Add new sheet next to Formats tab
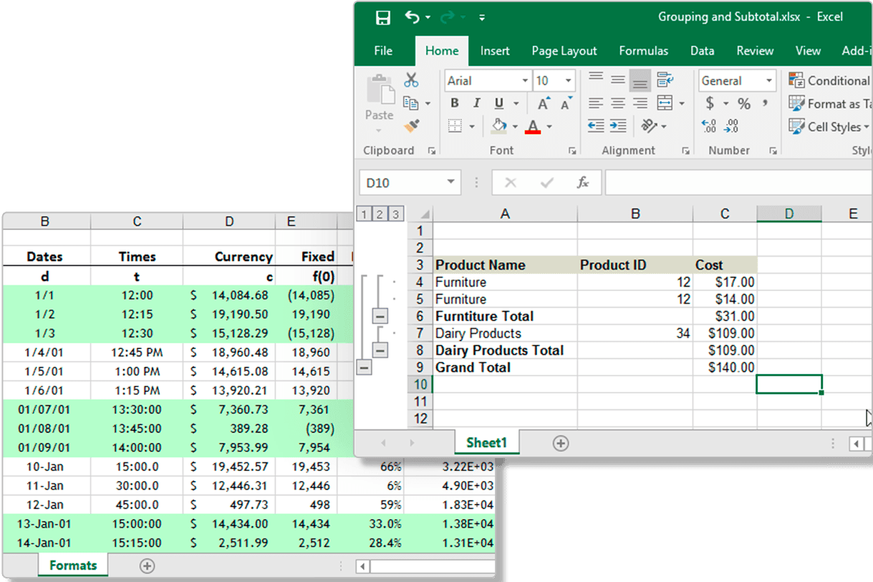Screen dimensions: 873x582 148,566
